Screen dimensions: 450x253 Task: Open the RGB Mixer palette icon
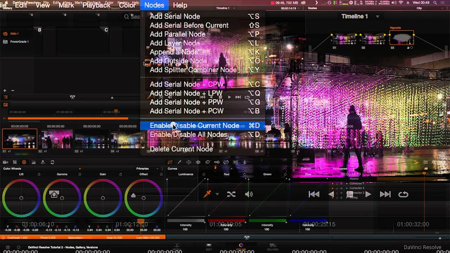pos(33,162)
